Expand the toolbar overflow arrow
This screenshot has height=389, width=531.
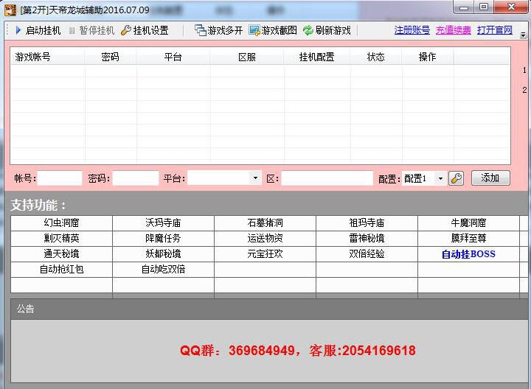point(523,35)
